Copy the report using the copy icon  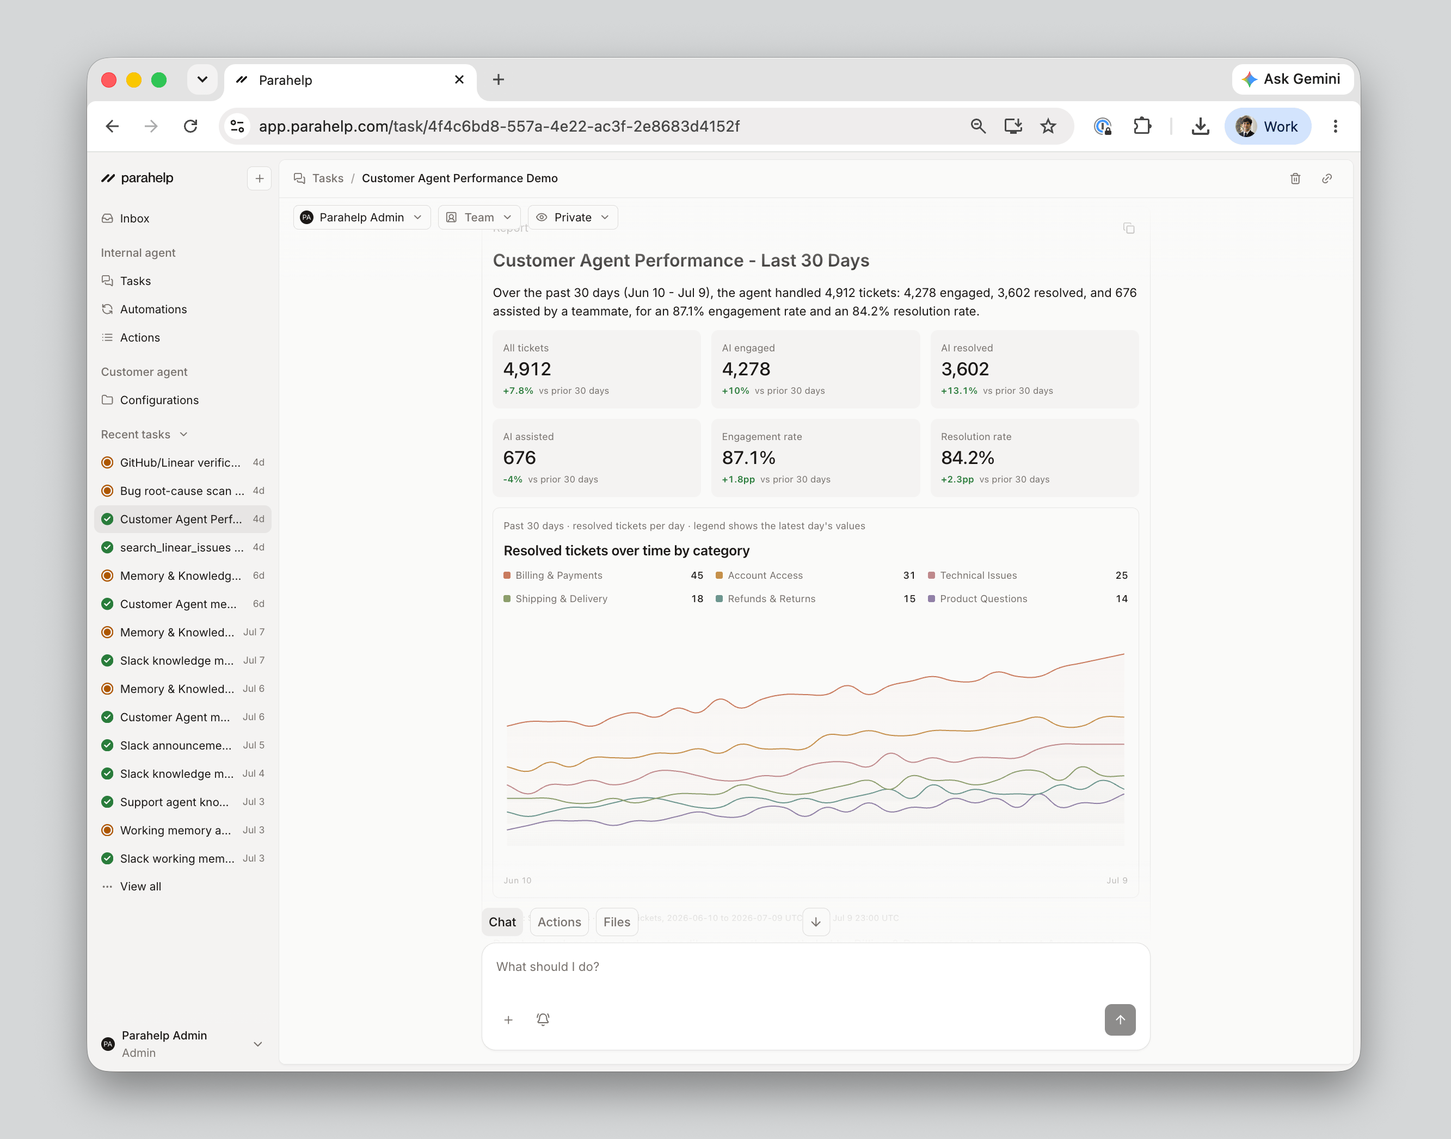click(1129, 228)
